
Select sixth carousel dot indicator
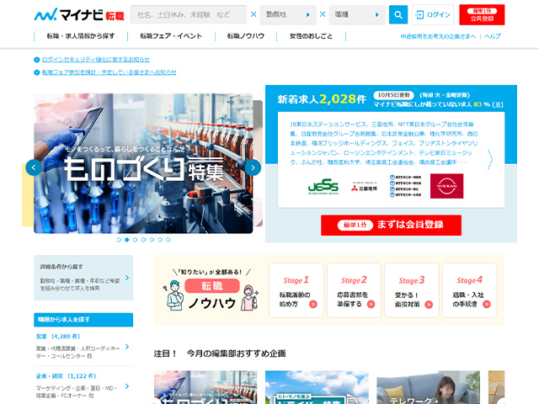[x=160, y=240]
